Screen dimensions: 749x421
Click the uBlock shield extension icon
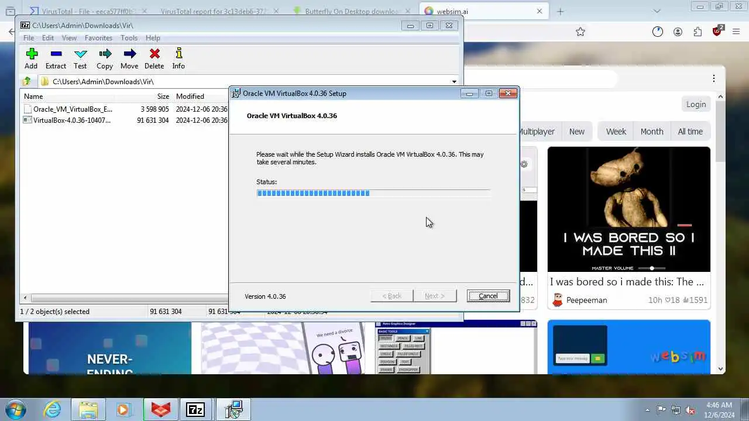[717, 32]
